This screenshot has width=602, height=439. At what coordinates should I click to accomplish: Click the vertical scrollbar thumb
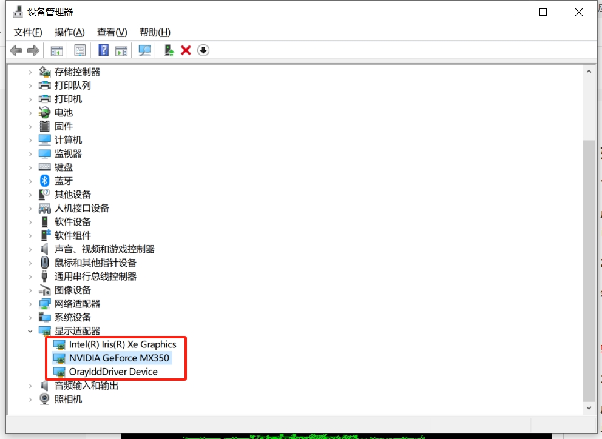coord(589,270)
